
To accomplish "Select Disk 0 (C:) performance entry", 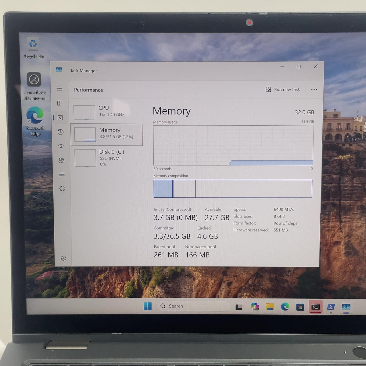I will (x=107, y=157).
